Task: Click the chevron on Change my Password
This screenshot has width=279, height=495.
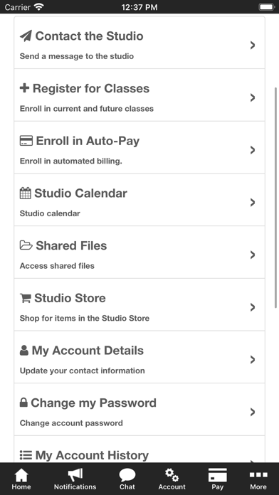Action: pyautogui.click(x=253, y=412)
